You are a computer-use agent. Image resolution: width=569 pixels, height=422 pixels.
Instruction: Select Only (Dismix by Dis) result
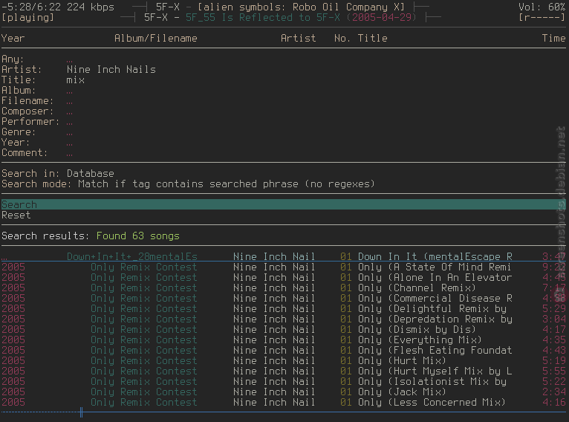(283, 329)
